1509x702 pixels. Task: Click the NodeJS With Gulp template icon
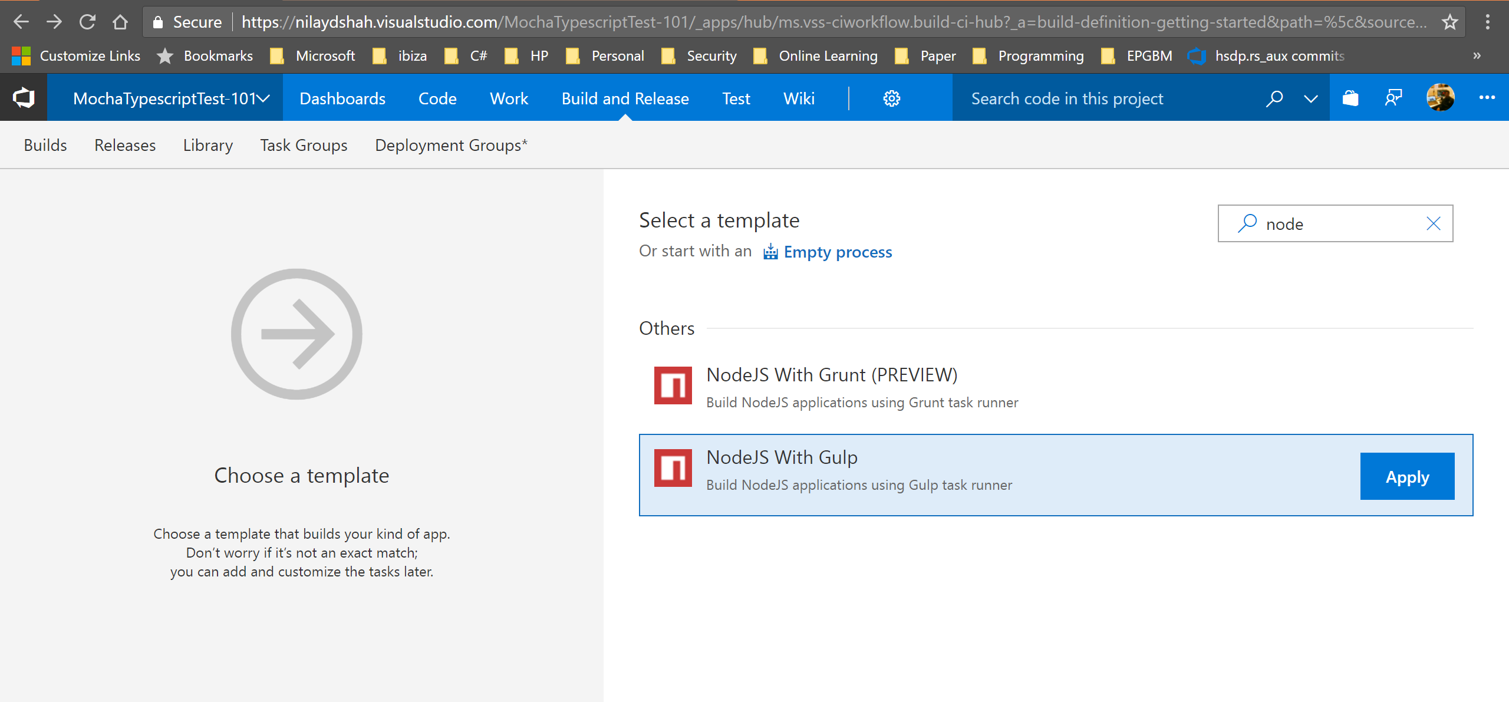pos(674,467)
